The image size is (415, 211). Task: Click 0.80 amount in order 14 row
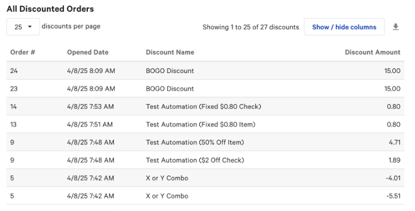393,106
